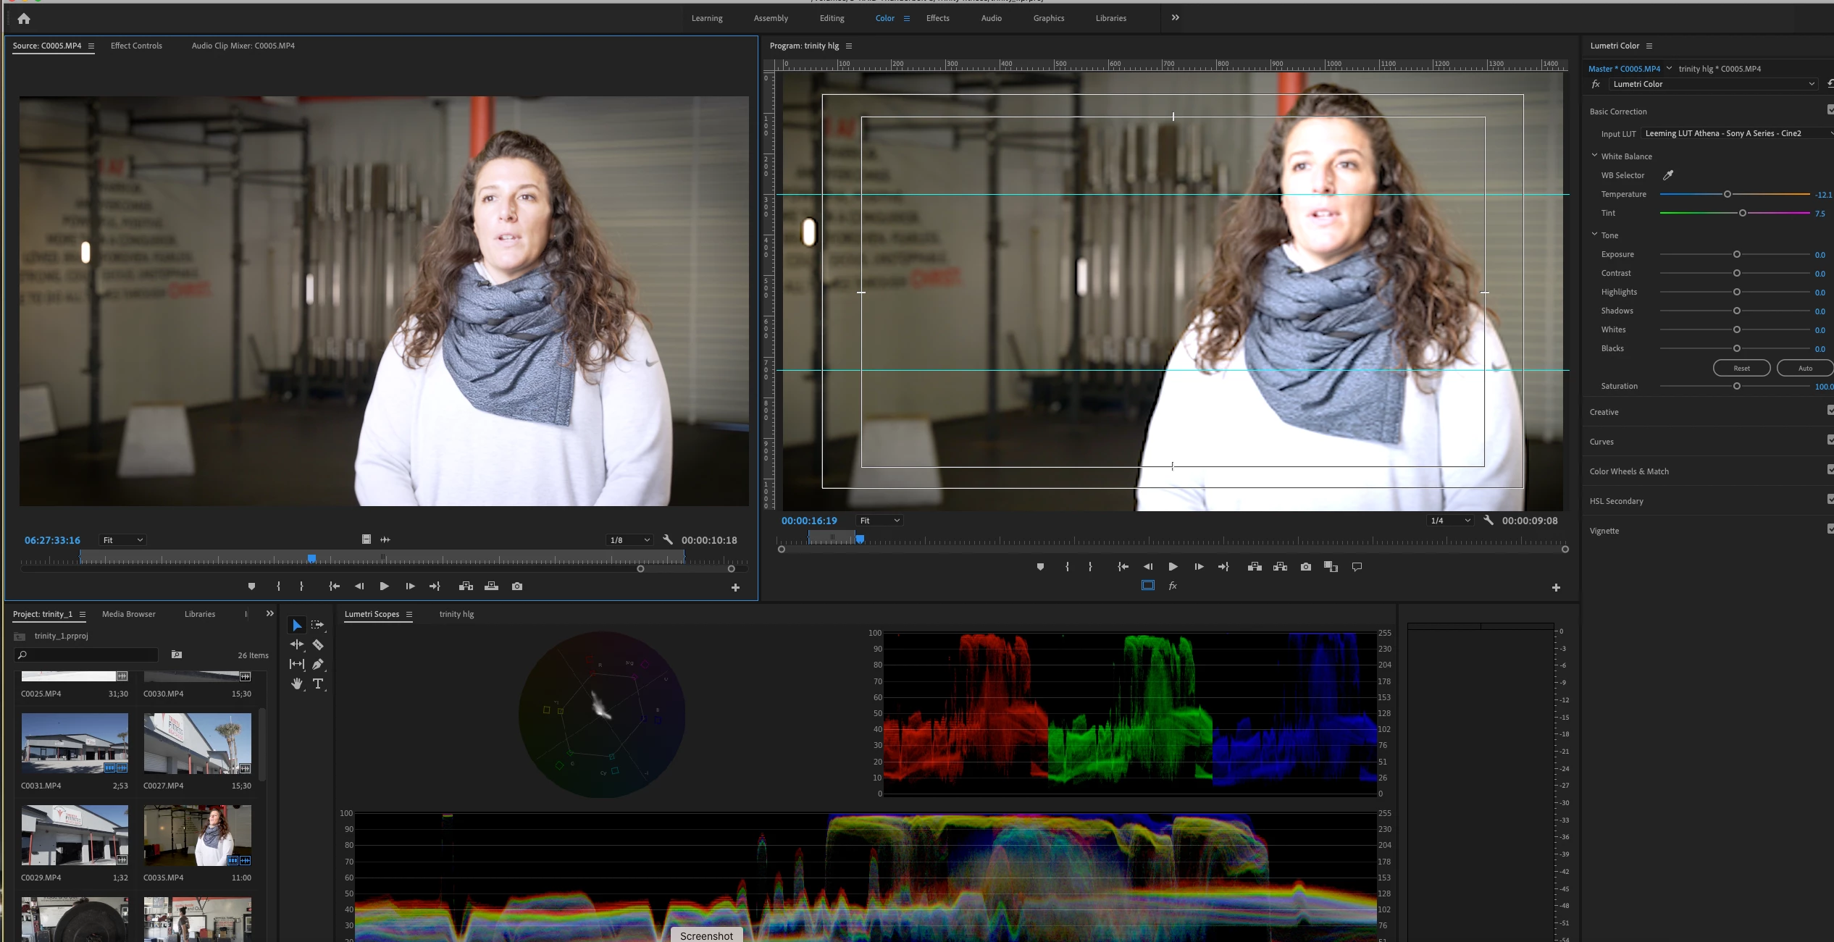Select the Ripple Edit tool

tap(296, 644)
